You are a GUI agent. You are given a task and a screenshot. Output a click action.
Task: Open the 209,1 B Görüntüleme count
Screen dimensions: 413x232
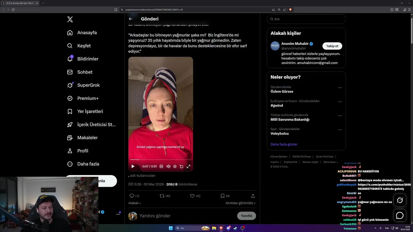click(x=182, y=184)
